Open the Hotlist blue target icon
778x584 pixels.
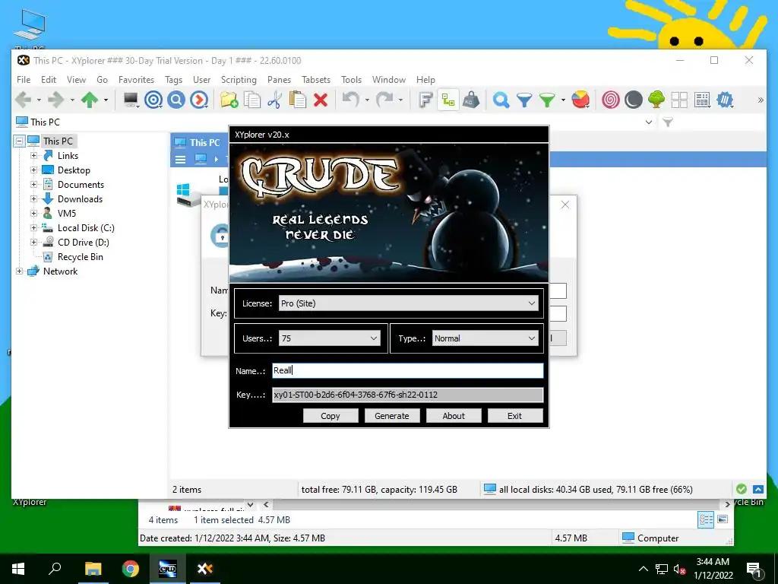(x=153, y=100)
